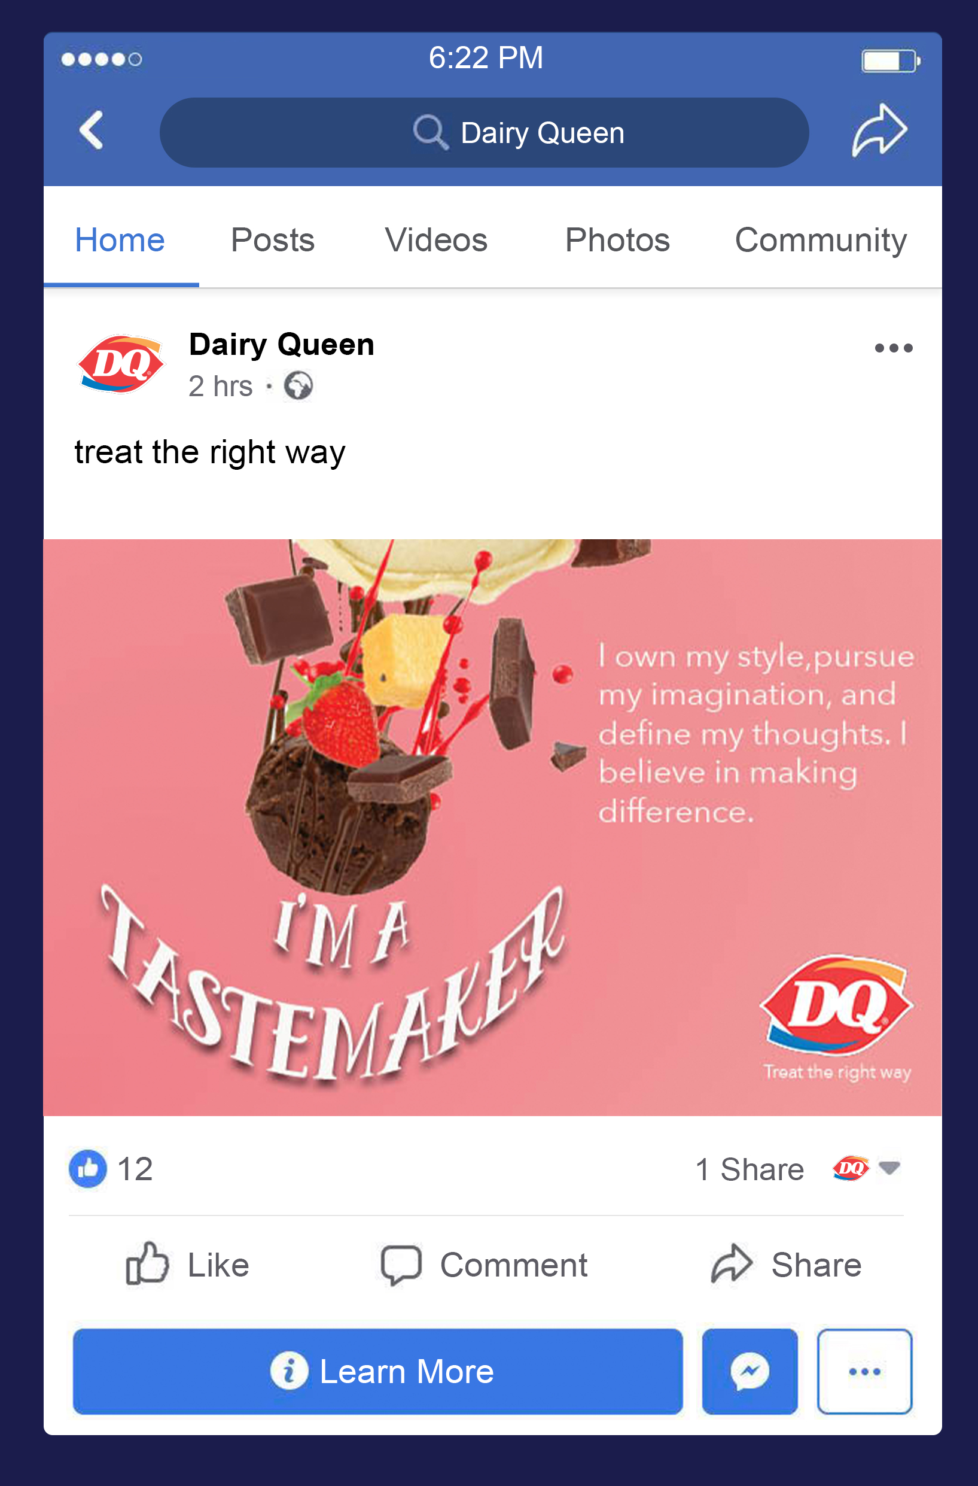Click the Learn More button
Viewport: 978px width, 1486px height.
coord(377,1371)
